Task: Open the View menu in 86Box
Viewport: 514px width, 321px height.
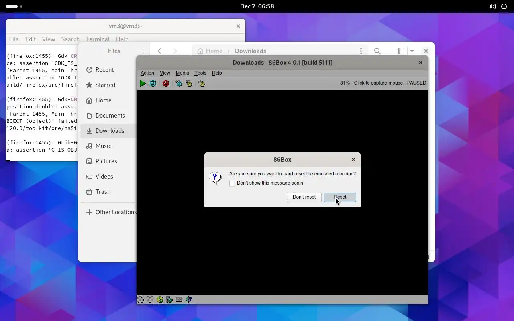Action: coord(165,73)
